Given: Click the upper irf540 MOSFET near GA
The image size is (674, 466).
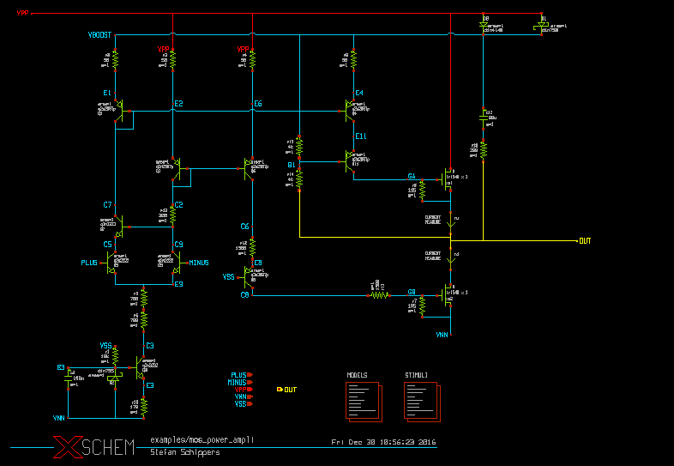Looking at the screenshot, I should click(x=447, y=179).
